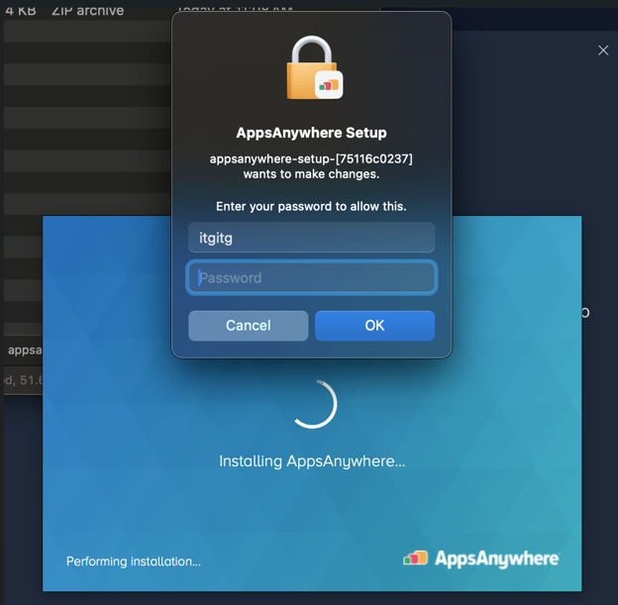Click the 'ZIP archive' kind text in Finder

pyautogui.click(x=87, y=11)
